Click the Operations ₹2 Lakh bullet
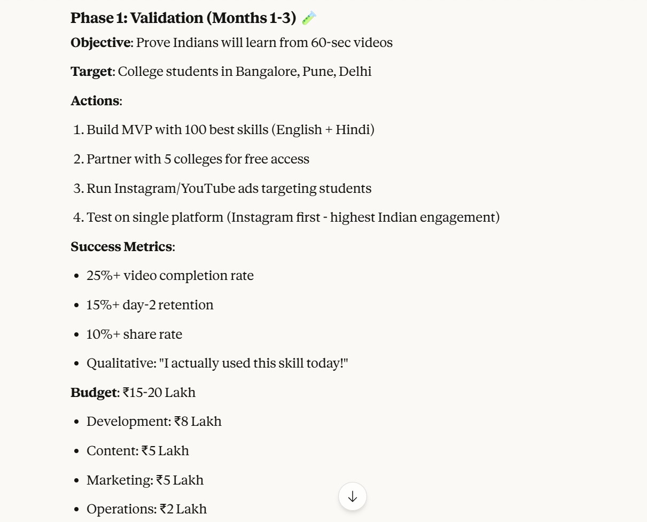This screenshot has width=647, height=522. (146, 509)
